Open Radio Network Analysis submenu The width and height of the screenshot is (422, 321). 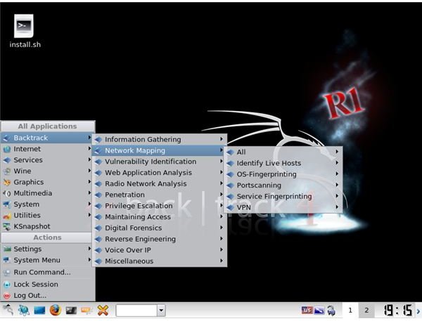point(160,183)
